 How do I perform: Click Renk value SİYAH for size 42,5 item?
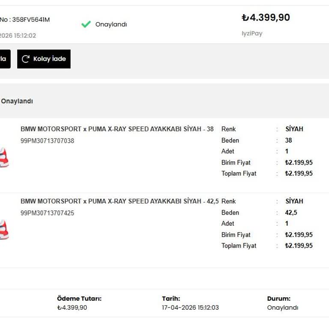click(x=294, y=201)
